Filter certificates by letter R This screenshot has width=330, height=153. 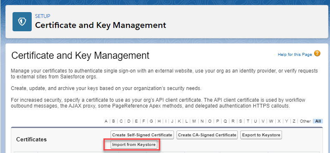(233, 121)
